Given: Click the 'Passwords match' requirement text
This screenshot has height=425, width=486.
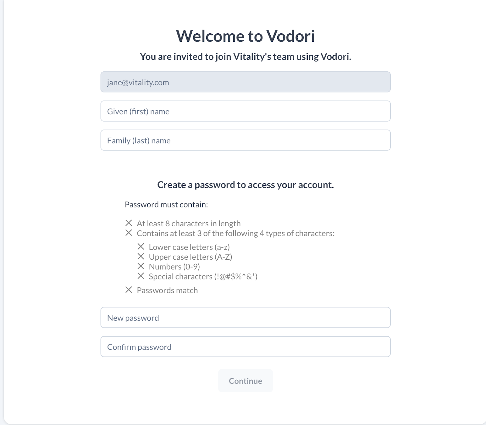Looking at the screenshot, I should 167,290.
